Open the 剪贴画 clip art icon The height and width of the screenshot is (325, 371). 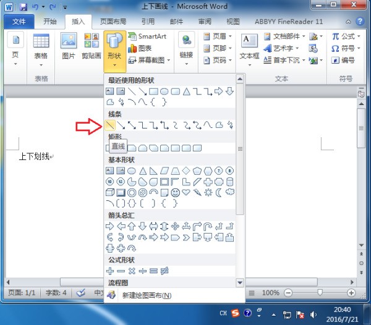coord(91,47)
